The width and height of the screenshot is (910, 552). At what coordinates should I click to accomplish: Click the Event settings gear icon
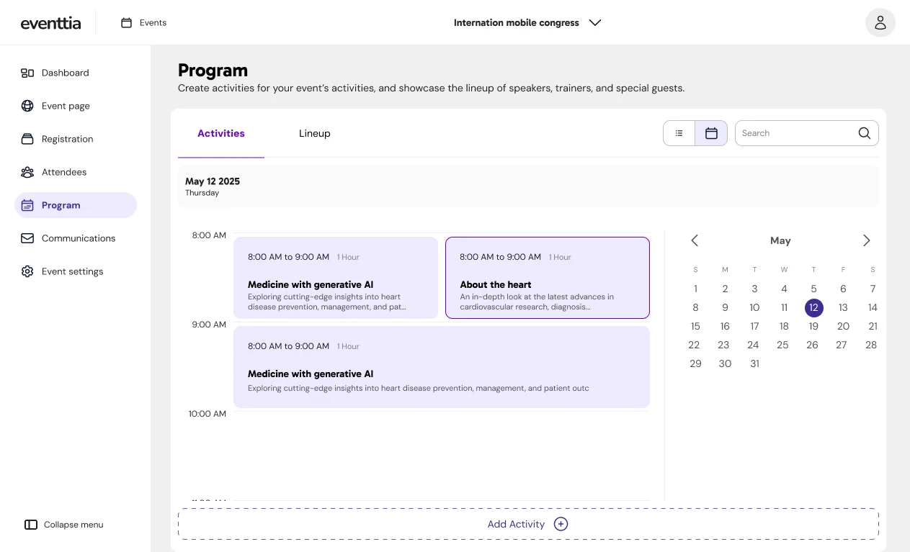[27, 271]
